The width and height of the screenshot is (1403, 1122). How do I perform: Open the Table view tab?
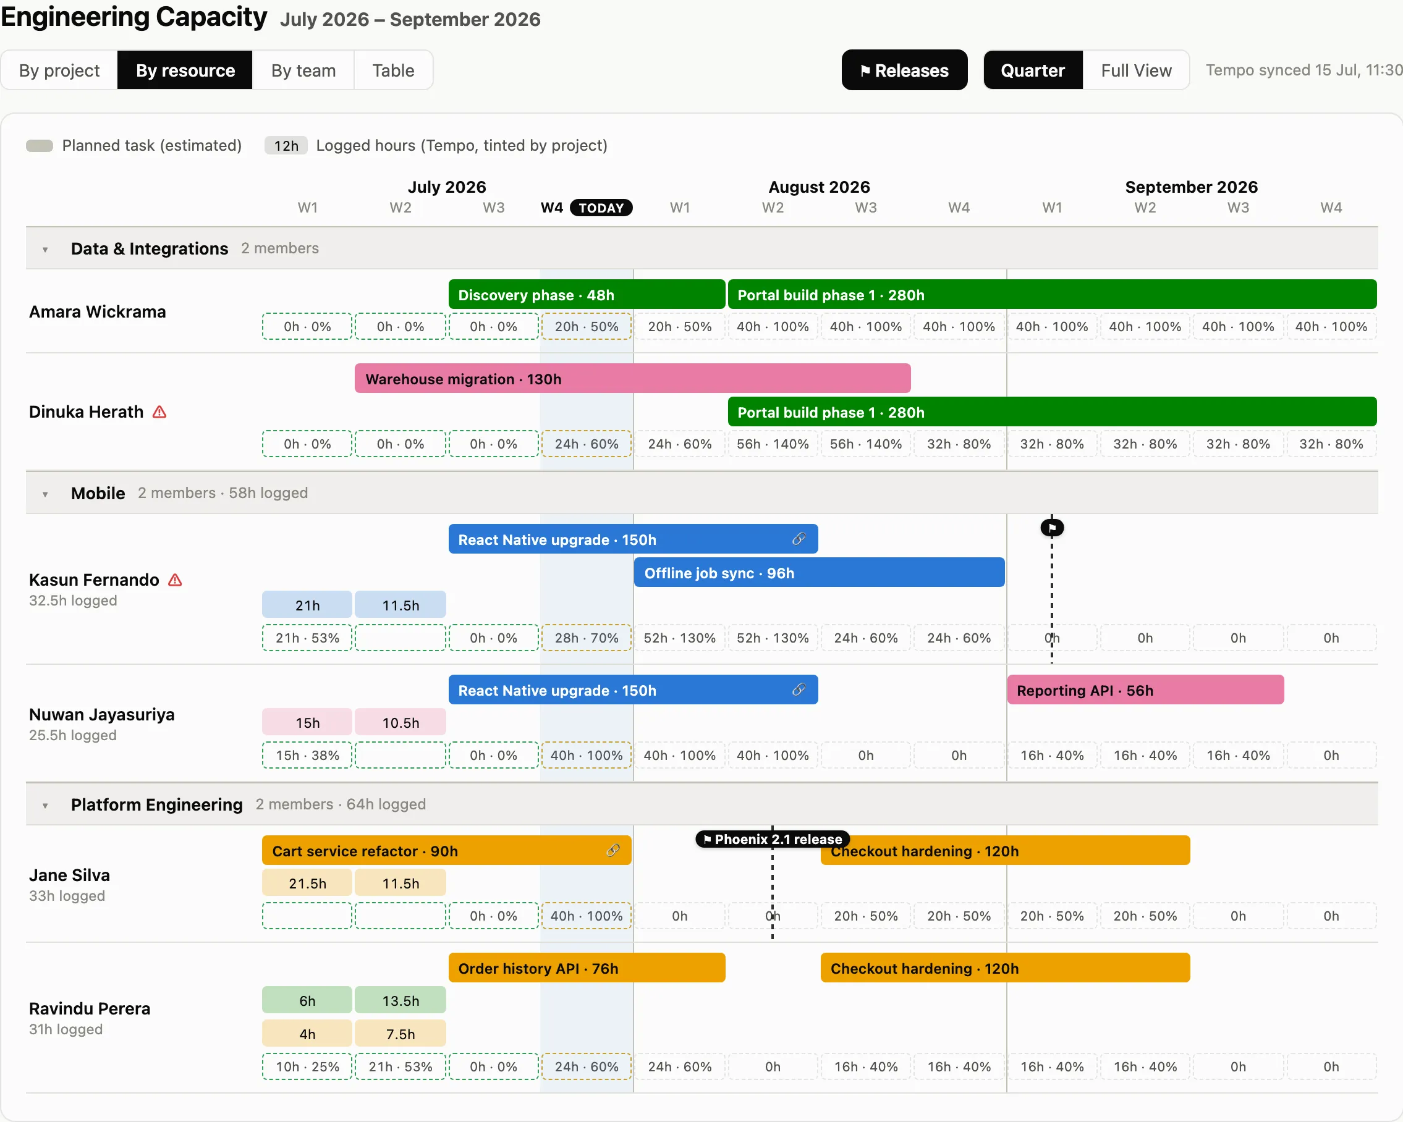(x=393, y=70)
